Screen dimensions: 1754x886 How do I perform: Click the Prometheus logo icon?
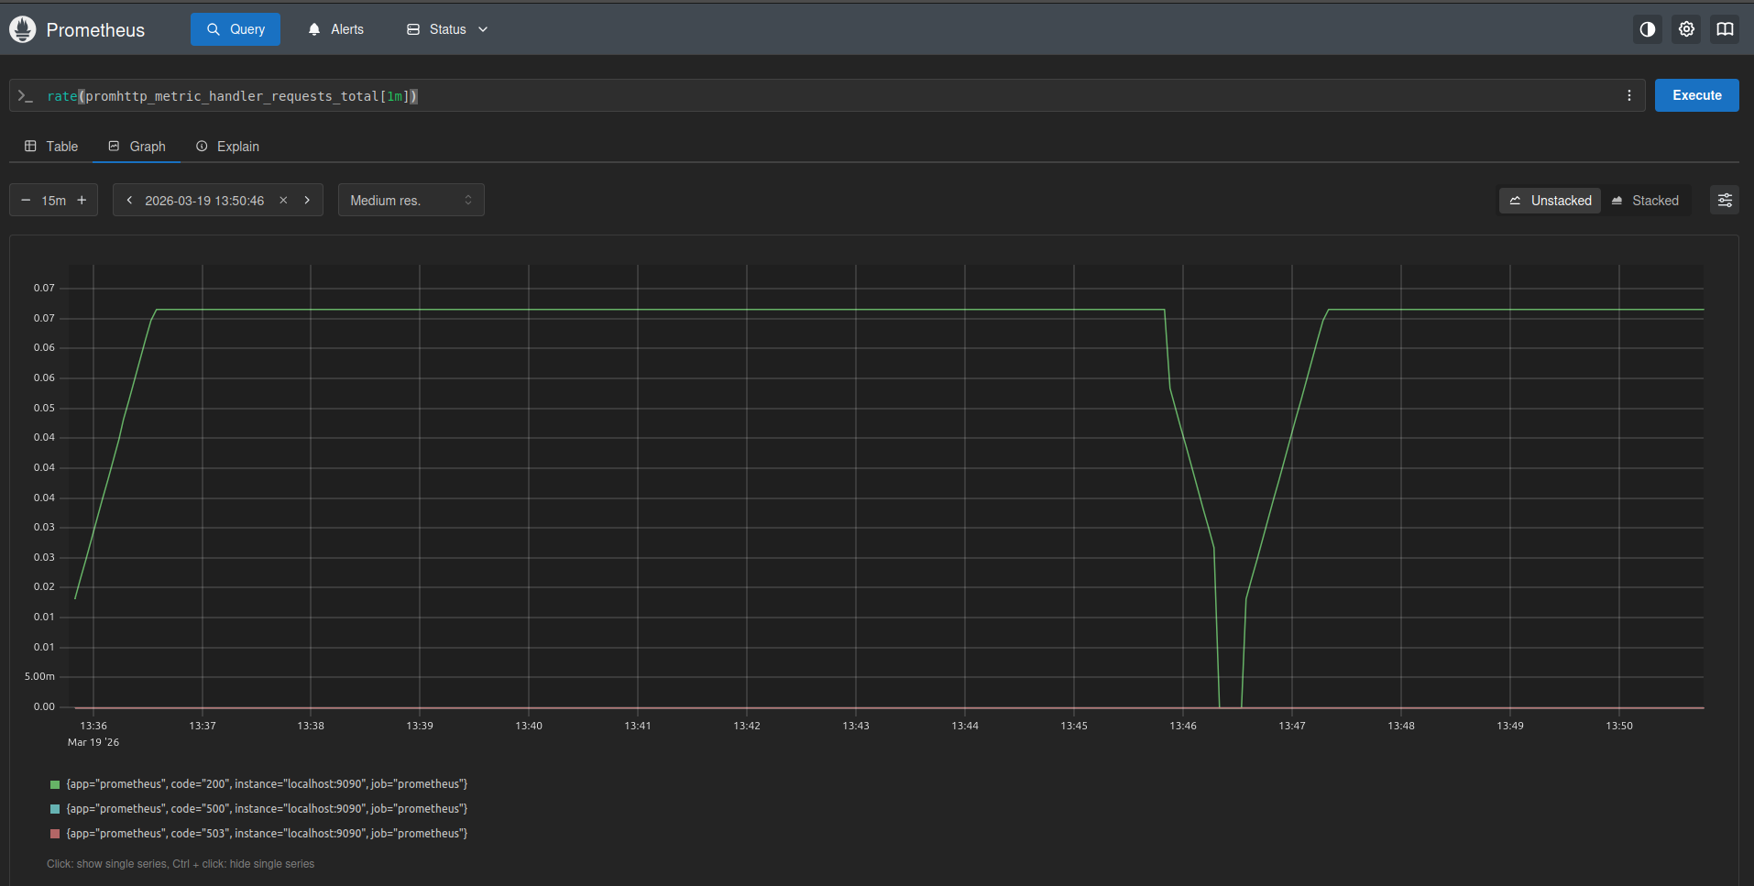click(x=22, y=29)
